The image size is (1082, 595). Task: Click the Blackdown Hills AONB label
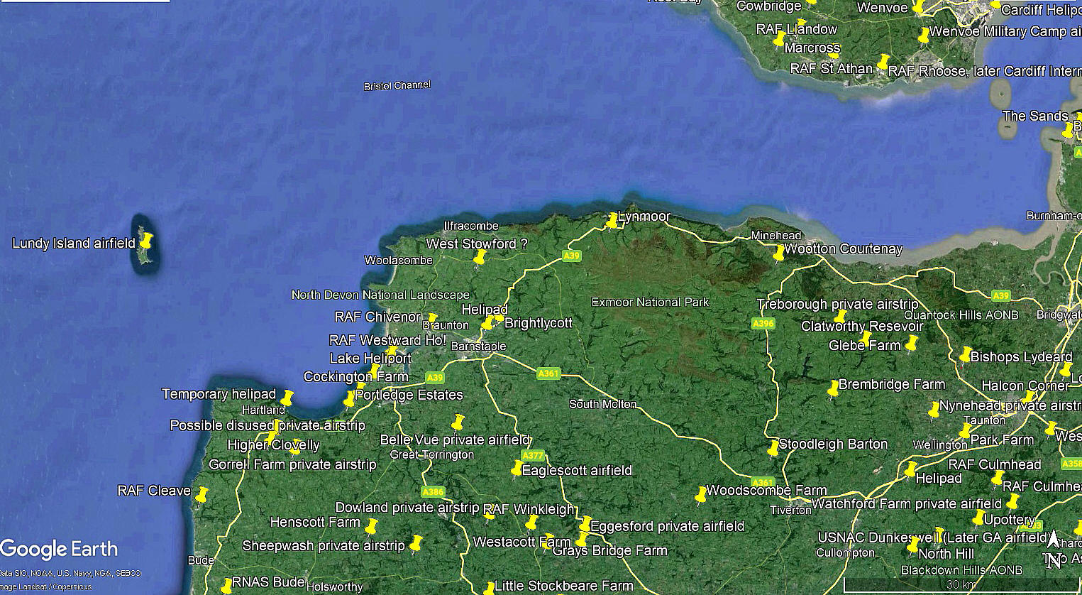(961, 570)
